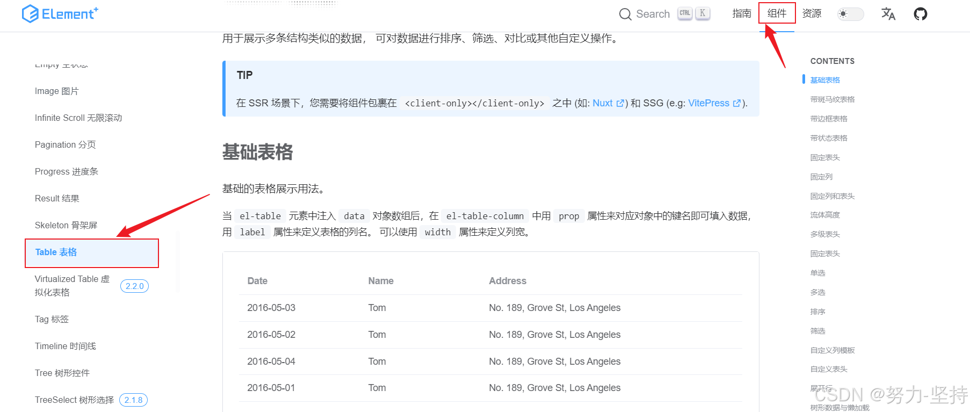Open the Nuxt external link
This screenshot has height=412, width=970.
point(608,103)
